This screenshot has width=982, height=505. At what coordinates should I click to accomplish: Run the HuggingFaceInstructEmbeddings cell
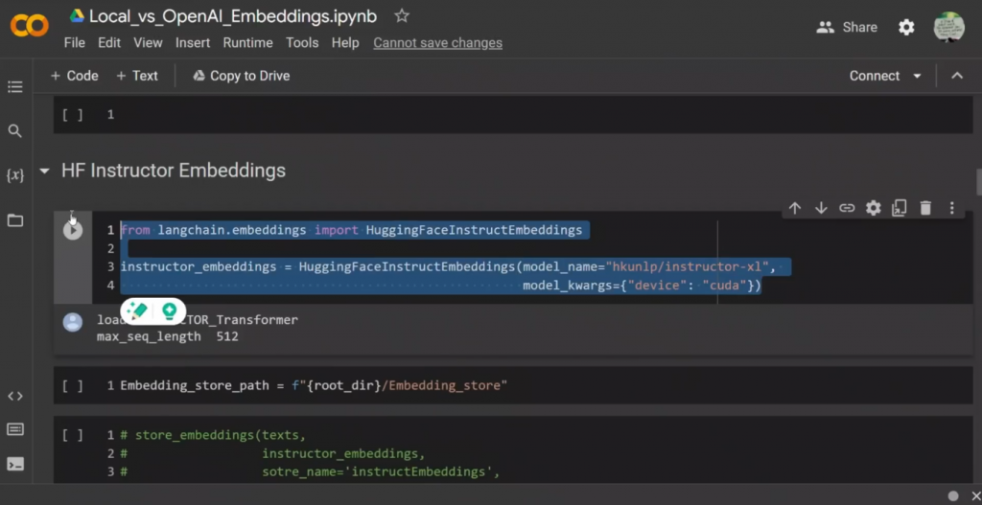point(73,230)
